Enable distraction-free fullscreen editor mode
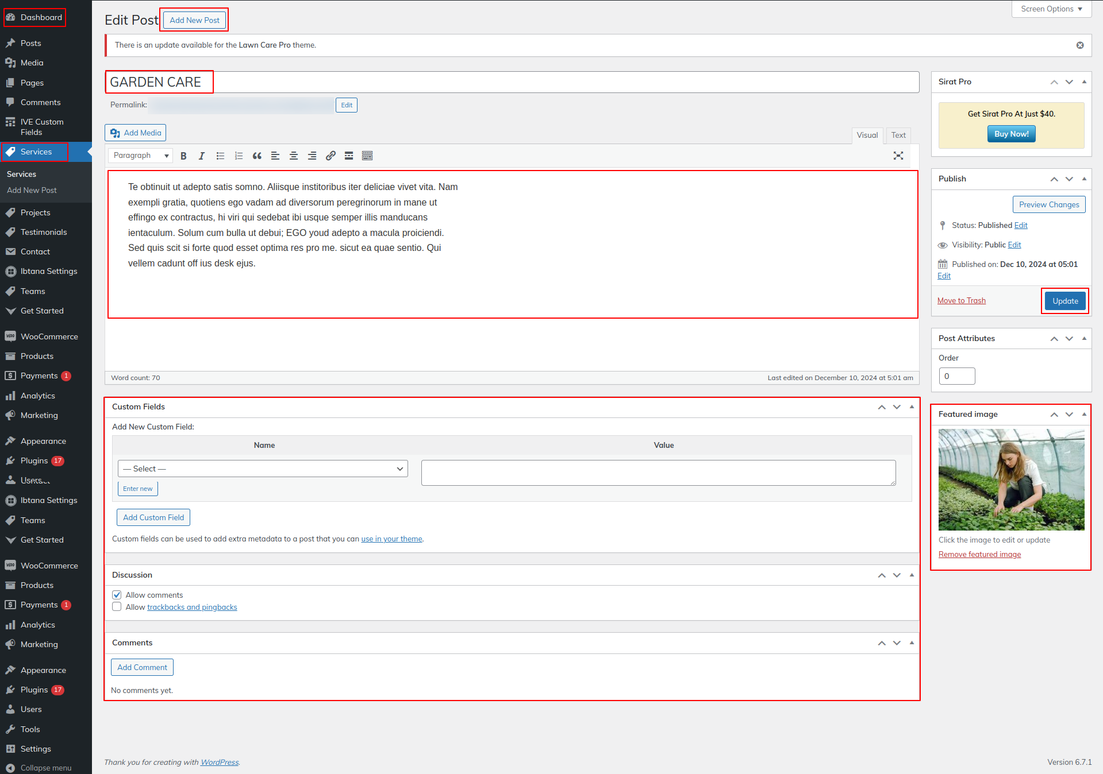This screenshot has width=1103, height=774. pyautogui.click(x=898, y=156)
